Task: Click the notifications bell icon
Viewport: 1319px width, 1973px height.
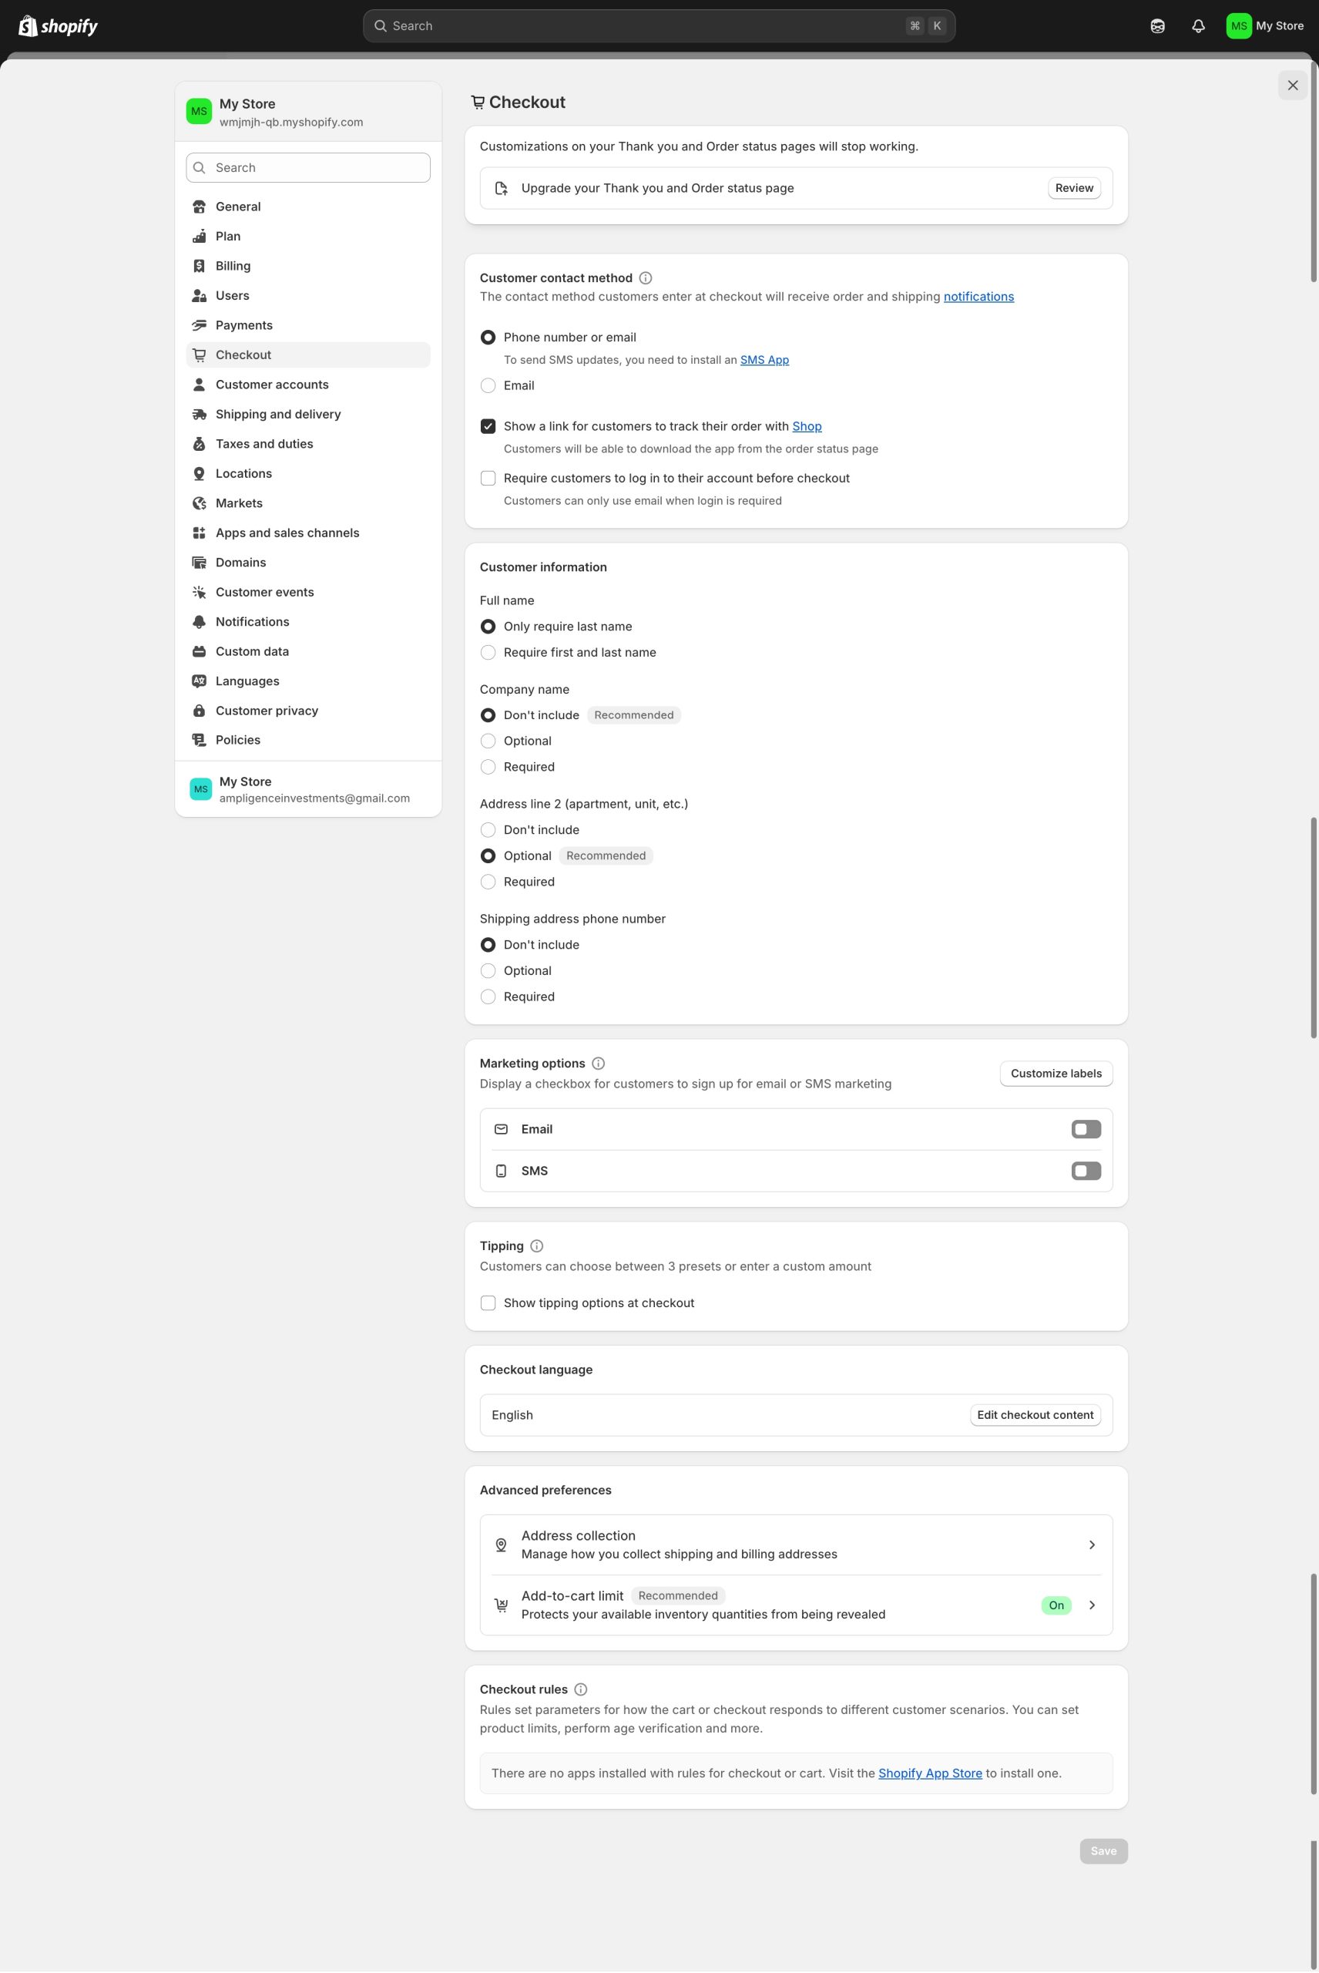Action: point(1198,26)
